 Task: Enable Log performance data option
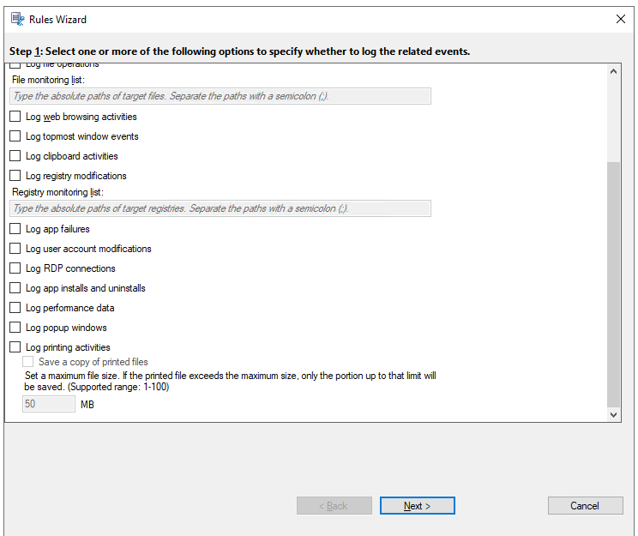(15, 308)
